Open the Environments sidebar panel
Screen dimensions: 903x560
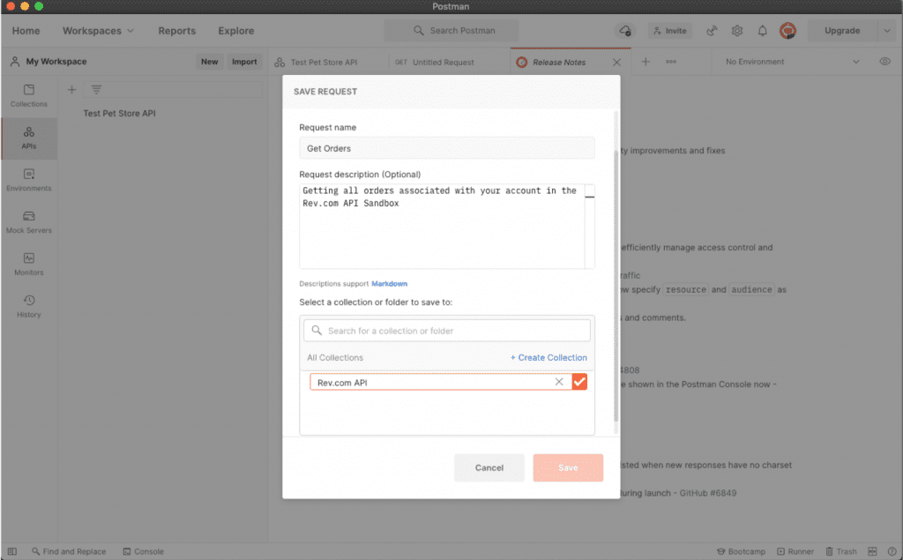coord(29,180)
